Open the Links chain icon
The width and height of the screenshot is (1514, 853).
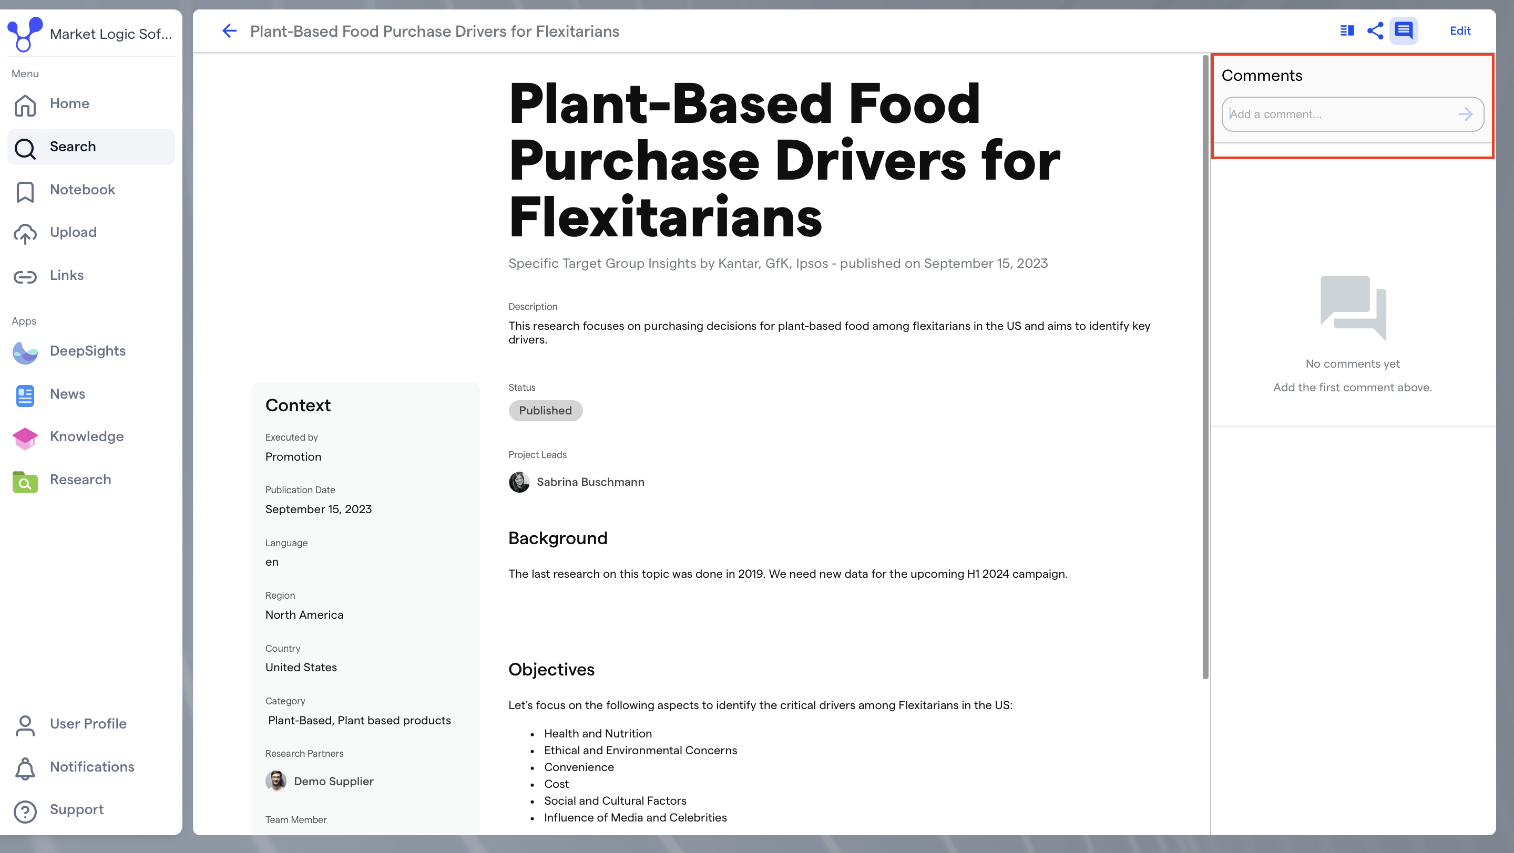tap(25, 276)
